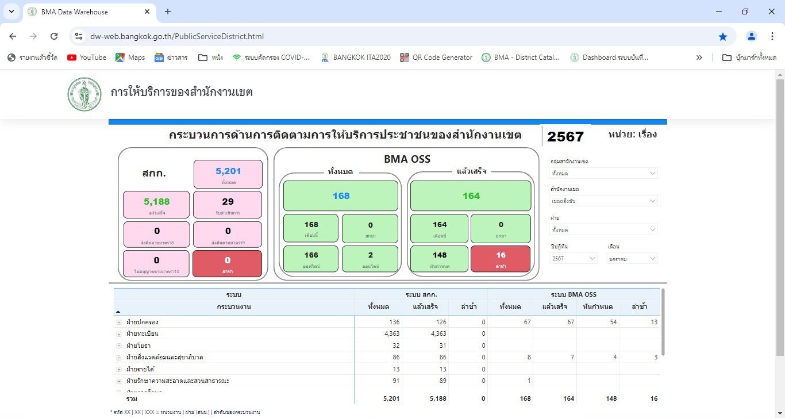Open the กลุ่มสำนักงานเขต dropdown
Screen dimensions: 785x418
[603, 173]
